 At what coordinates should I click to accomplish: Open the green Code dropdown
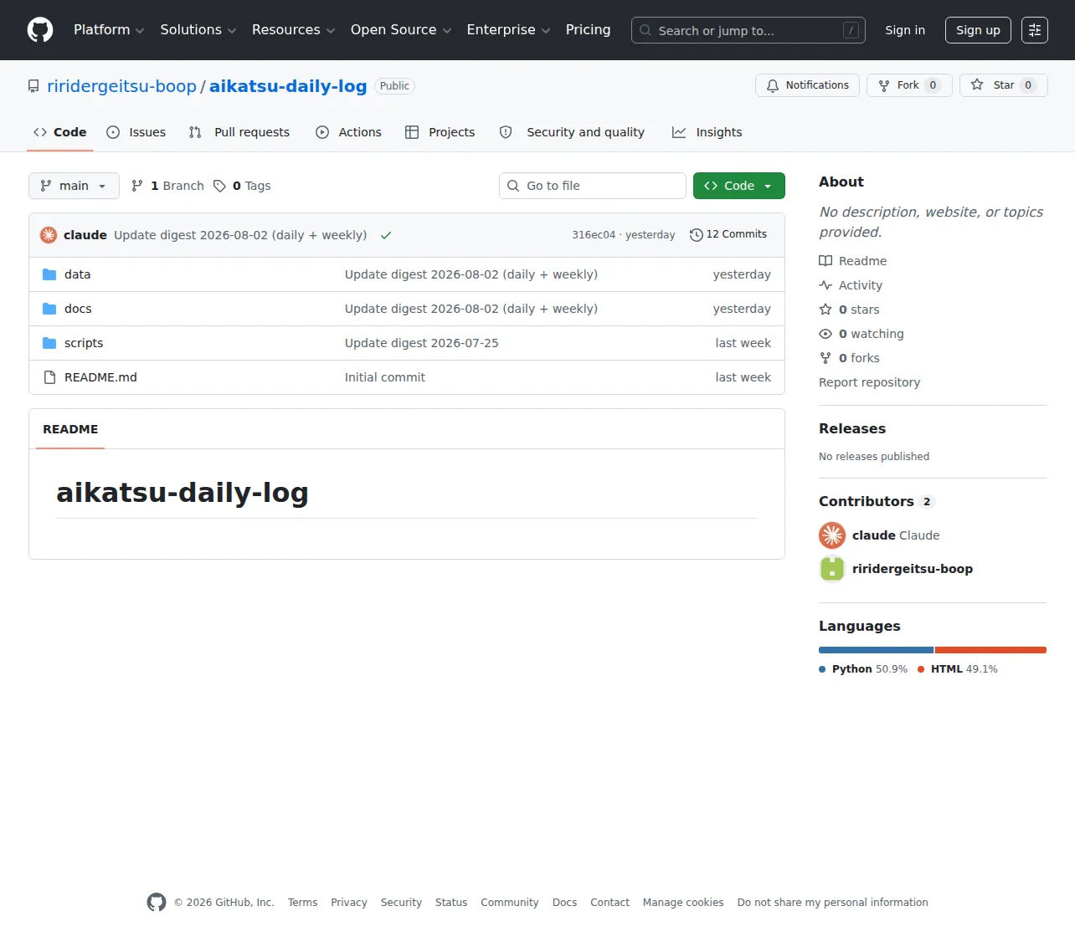pyautogui.click(x=739, y=186)
